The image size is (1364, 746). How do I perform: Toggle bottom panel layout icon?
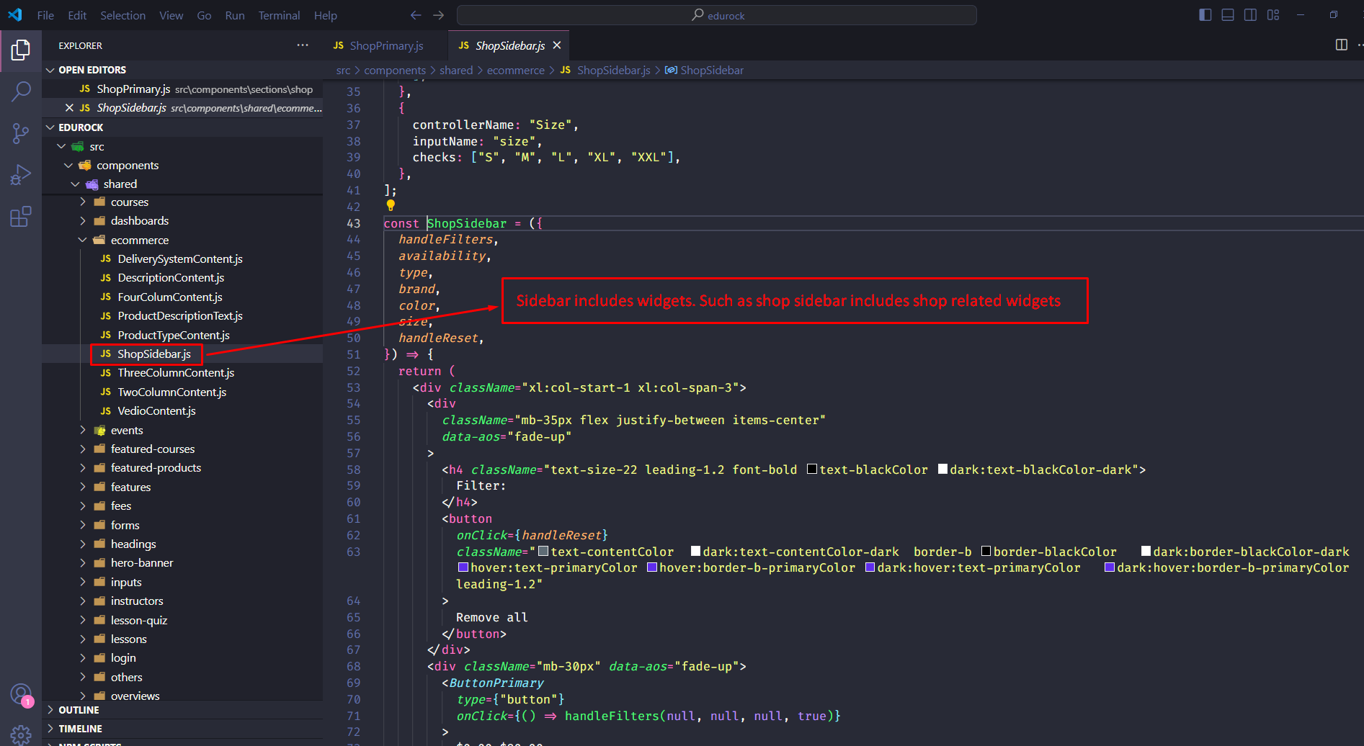pos(1228,15)
